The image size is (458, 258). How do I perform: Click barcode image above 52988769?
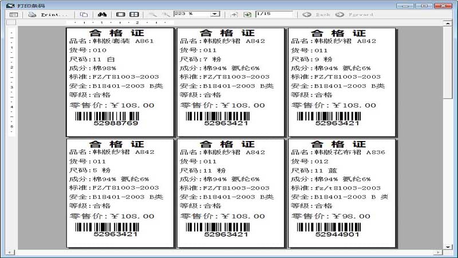point(107,116)
